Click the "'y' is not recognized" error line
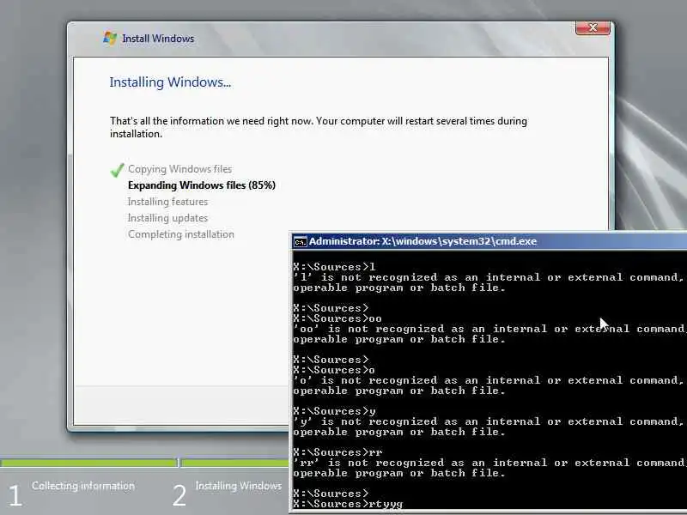The height and width of the screenshot is (515, 687). [x=489, y=421]
